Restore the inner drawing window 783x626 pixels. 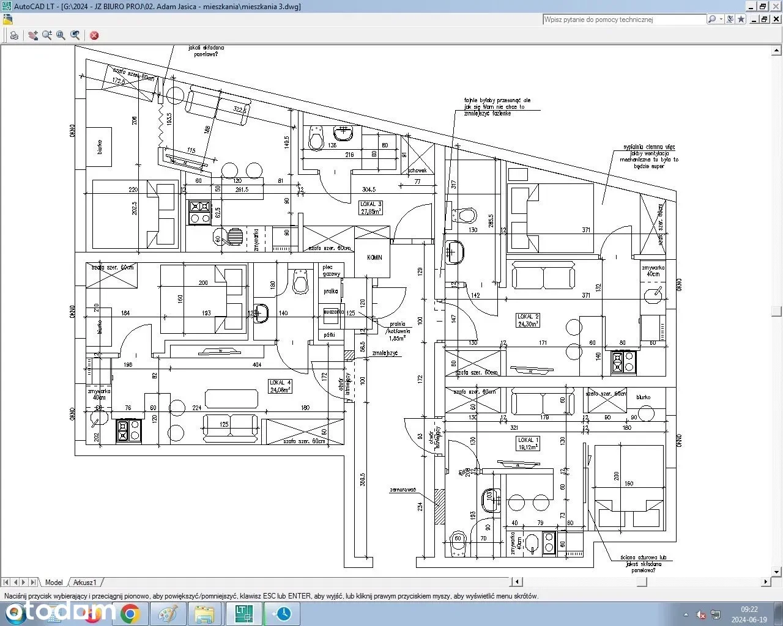pyautogui.click(x=764, y=19)
